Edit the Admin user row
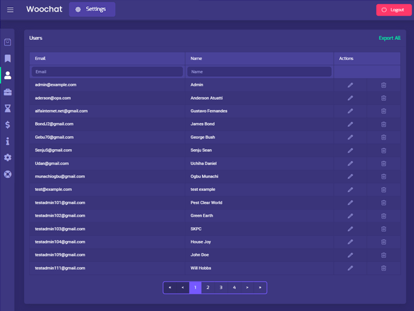Image resolution: width=414 pixels, height=311 pixels. (x=350, y=85)
